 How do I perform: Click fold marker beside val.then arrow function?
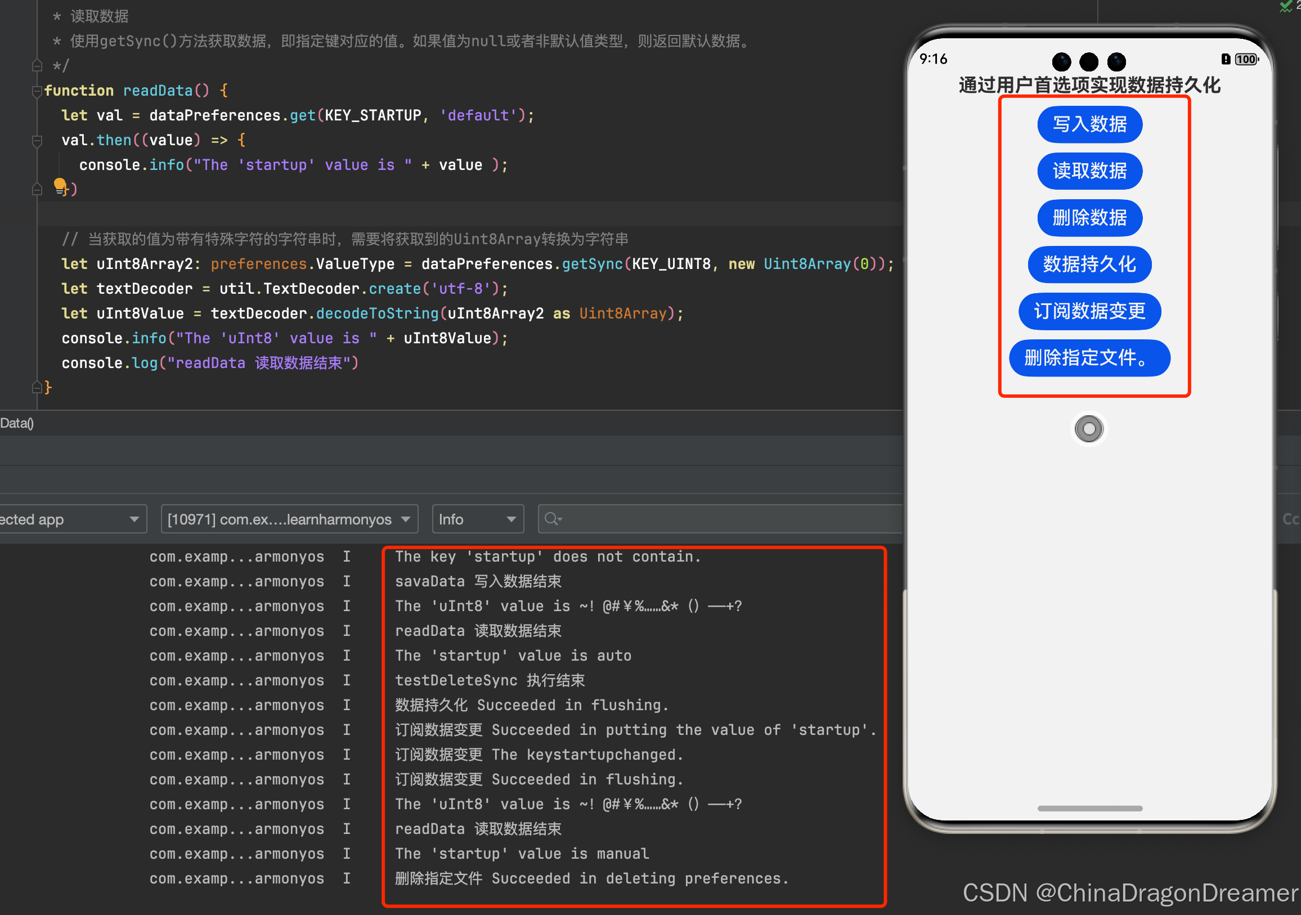tap(37, 141)
